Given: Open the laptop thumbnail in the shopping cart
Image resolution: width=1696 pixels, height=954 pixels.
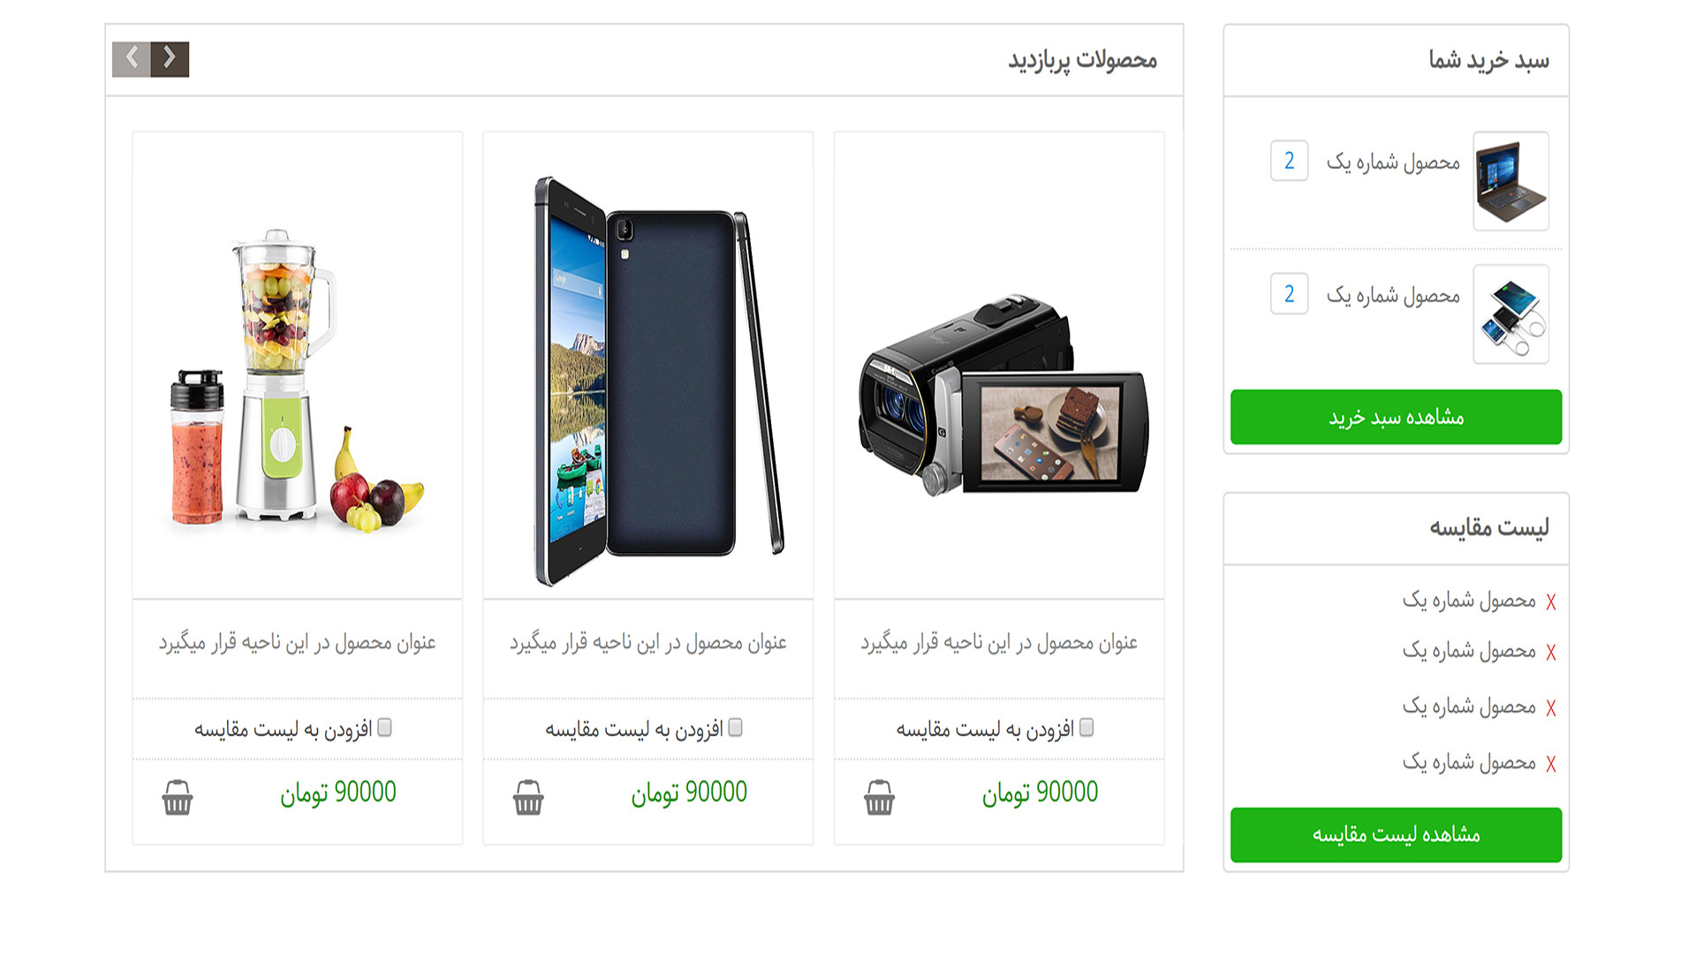Looking at the screenshot, I should click(x=1510, y=181).
